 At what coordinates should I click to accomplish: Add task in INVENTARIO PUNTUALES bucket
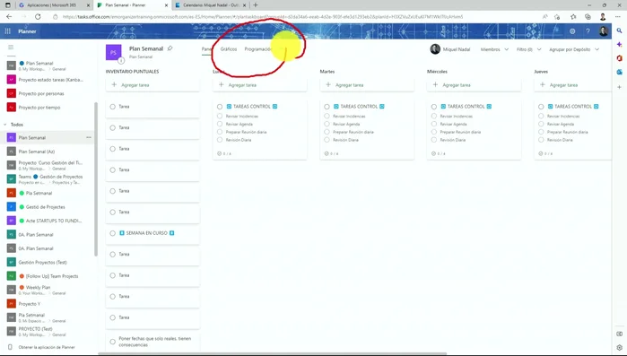tap(152, 84)
